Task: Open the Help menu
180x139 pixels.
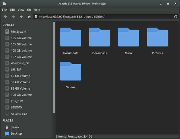Action: (x=37, y=10)
